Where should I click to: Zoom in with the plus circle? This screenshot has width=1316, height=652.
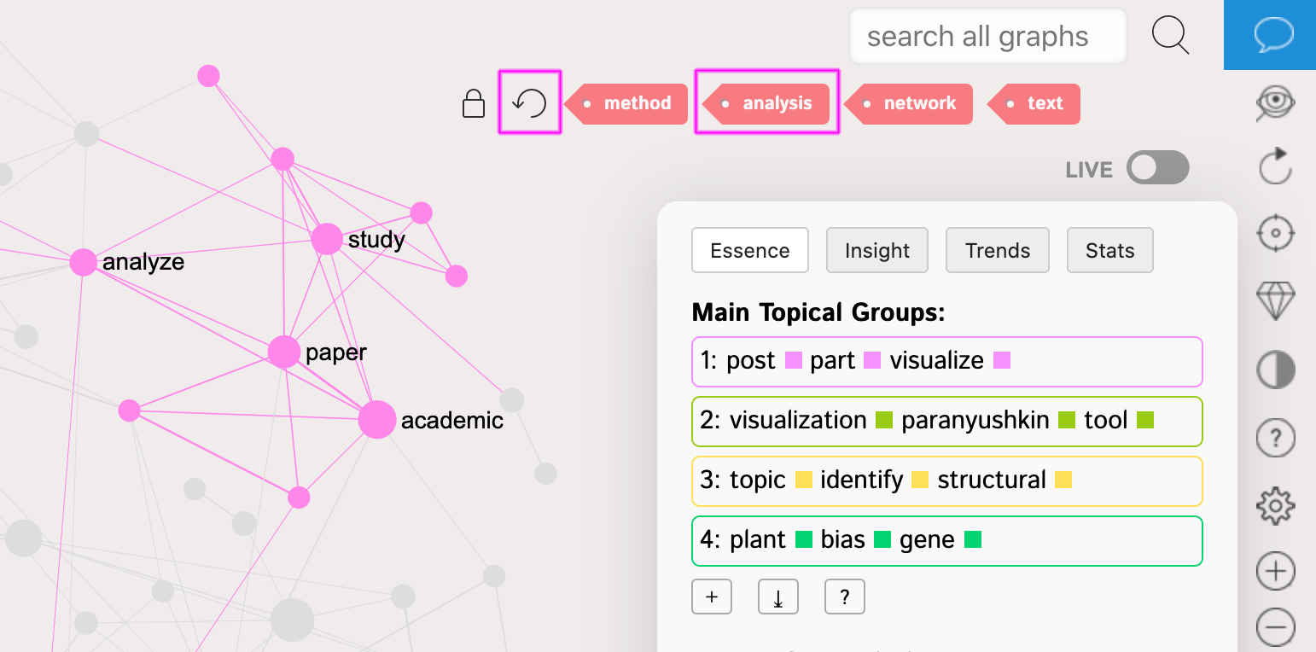(x=1276, y=572)
